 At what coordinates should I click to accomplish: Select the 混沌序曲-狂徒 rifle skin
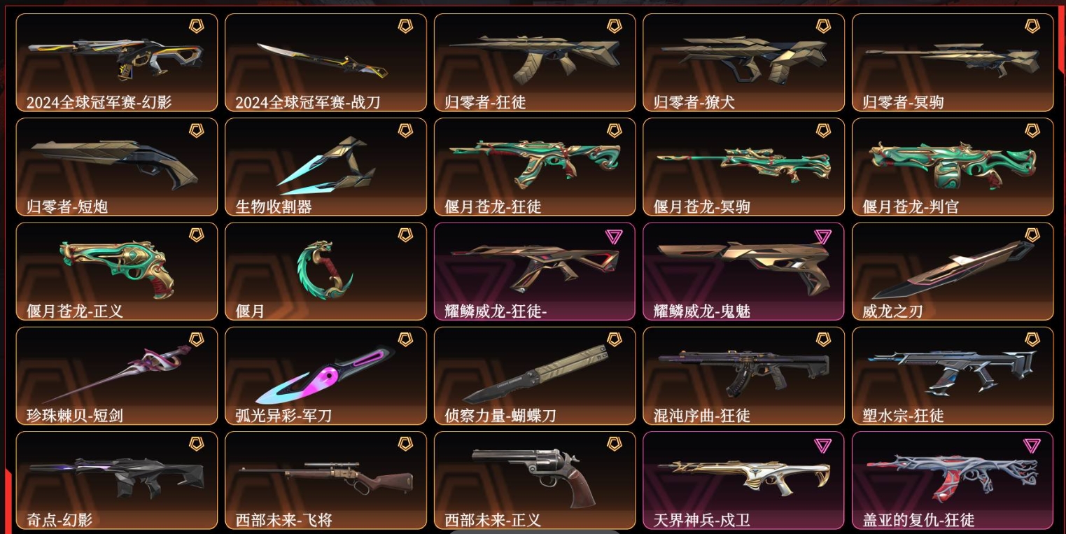pyautogui.click(x=743, y=376)
